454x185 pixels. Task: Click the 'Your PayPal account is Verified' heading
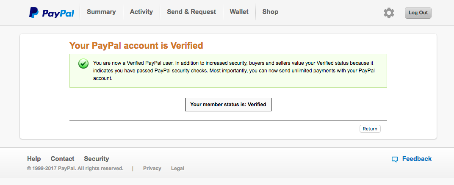click(x=136, y=45)
